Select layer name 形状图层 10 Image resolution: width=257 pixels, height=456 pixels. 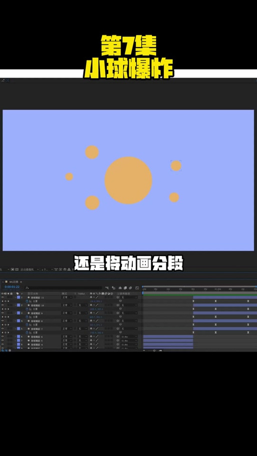(x=38, y=305)
